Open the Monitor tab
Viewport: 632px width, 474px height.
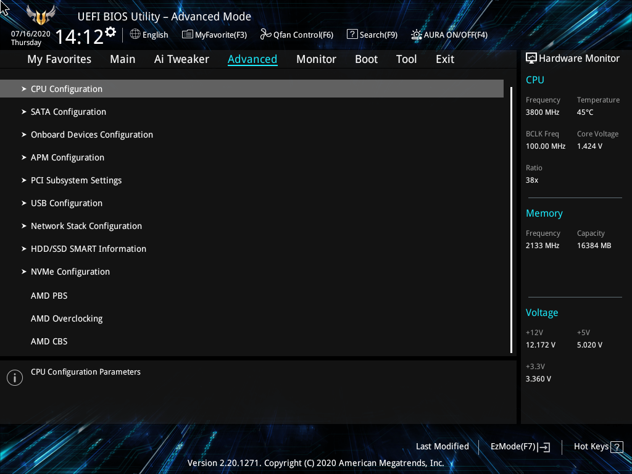tap(316, 59)
